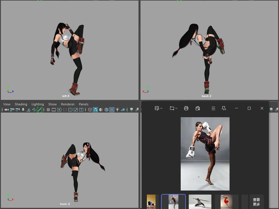
Task: Toggle the Safe Title icon
Action: (x=81, y=110)
